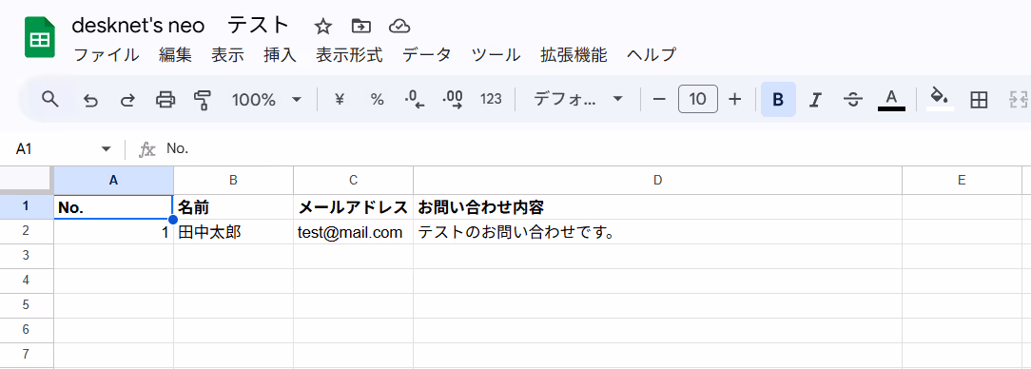This screenshot has height=369, width=1031.
Task: Click the document title desknet's neo テスト
Action: click(181, 26)
